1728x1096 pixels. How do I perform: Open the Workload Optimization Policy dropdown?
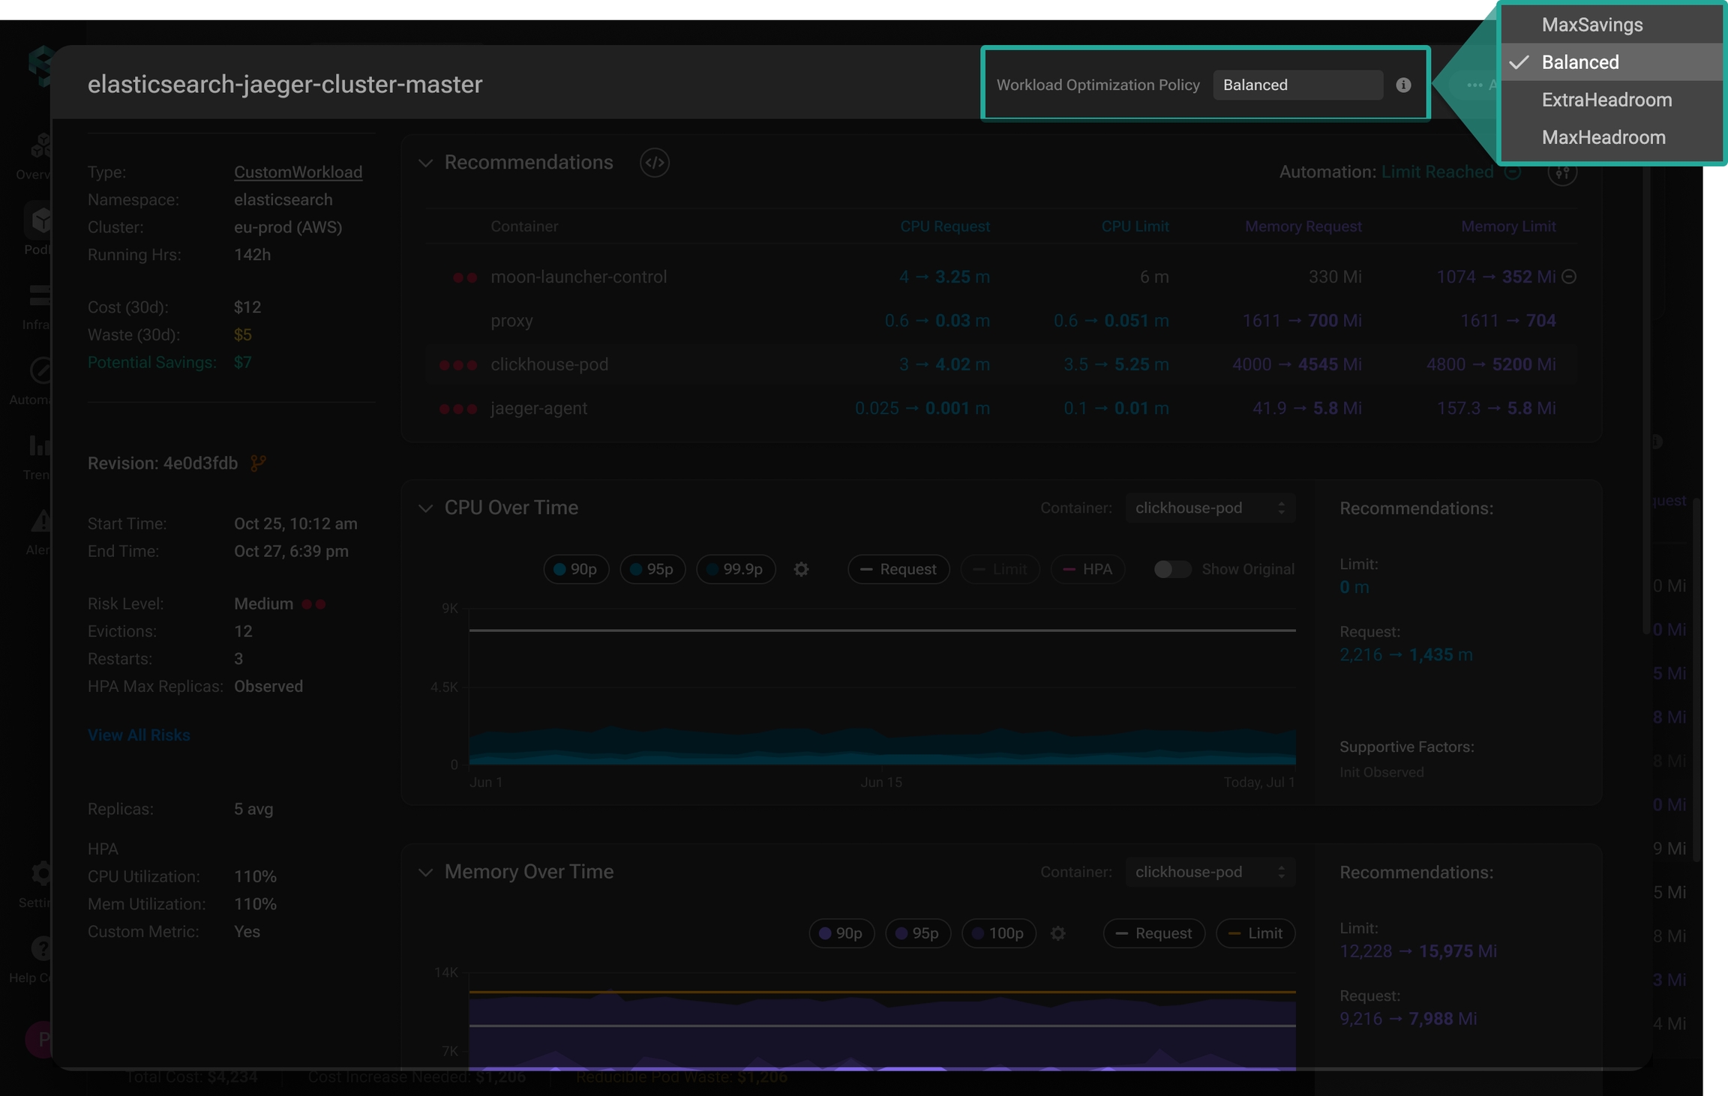coord(1297,85)
